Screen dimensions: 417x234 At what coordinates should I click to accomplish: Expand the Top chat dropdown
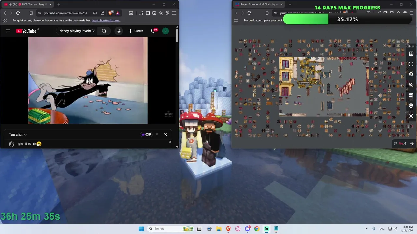pos(18,135)
